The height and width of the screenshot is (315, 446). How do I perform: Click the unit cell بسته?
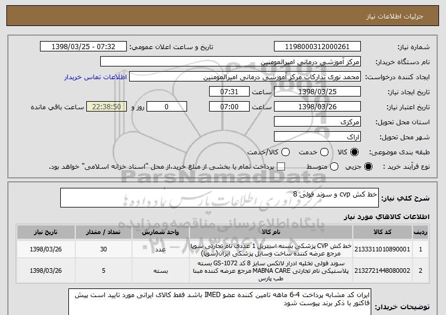pyautogui.click(x=160, y=271)
